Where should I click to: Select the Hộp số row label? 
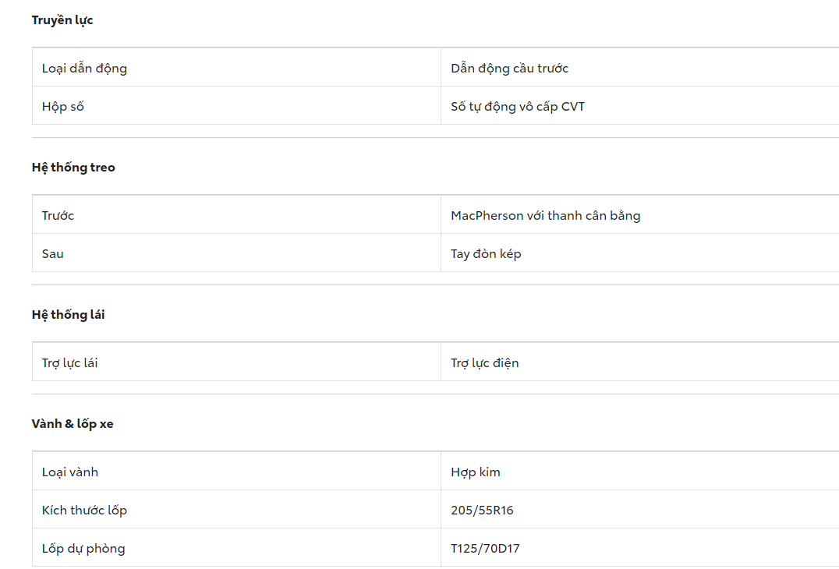(x=63, y=106)
